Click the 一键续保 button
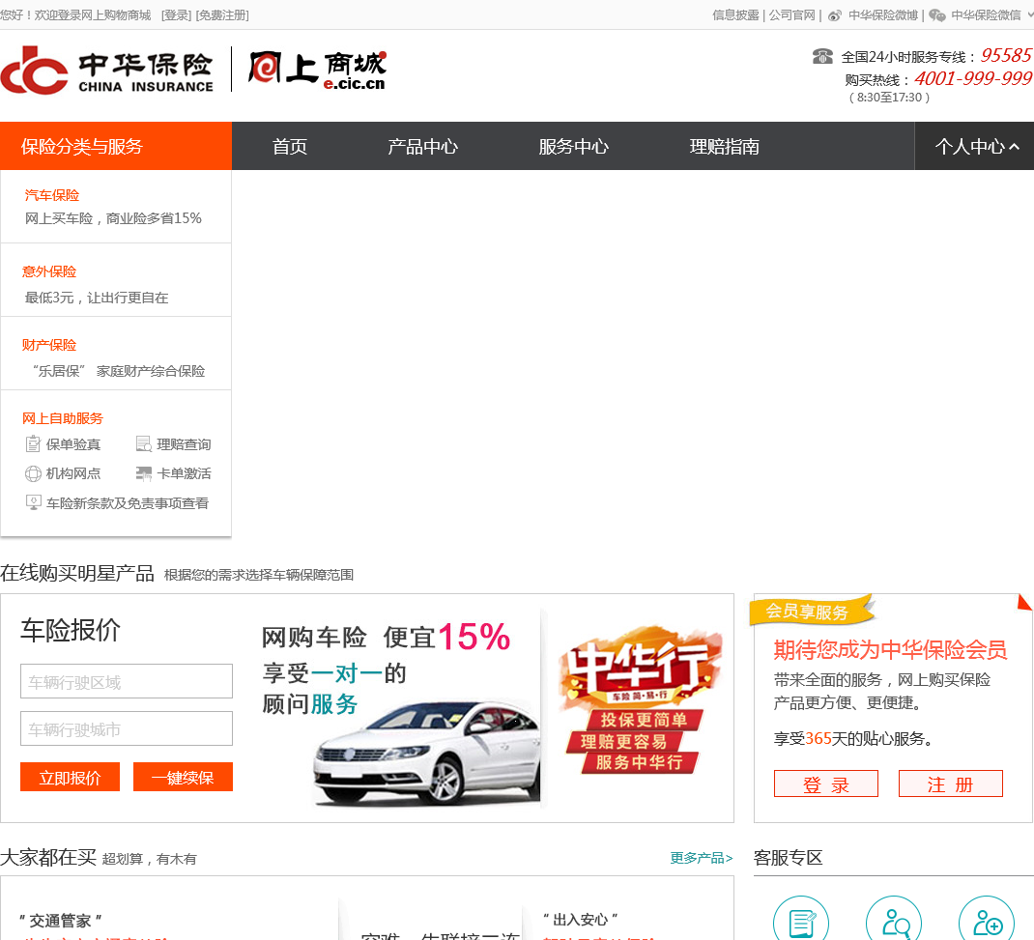This screenshot has width=1034, height=940. click(183, 777)
